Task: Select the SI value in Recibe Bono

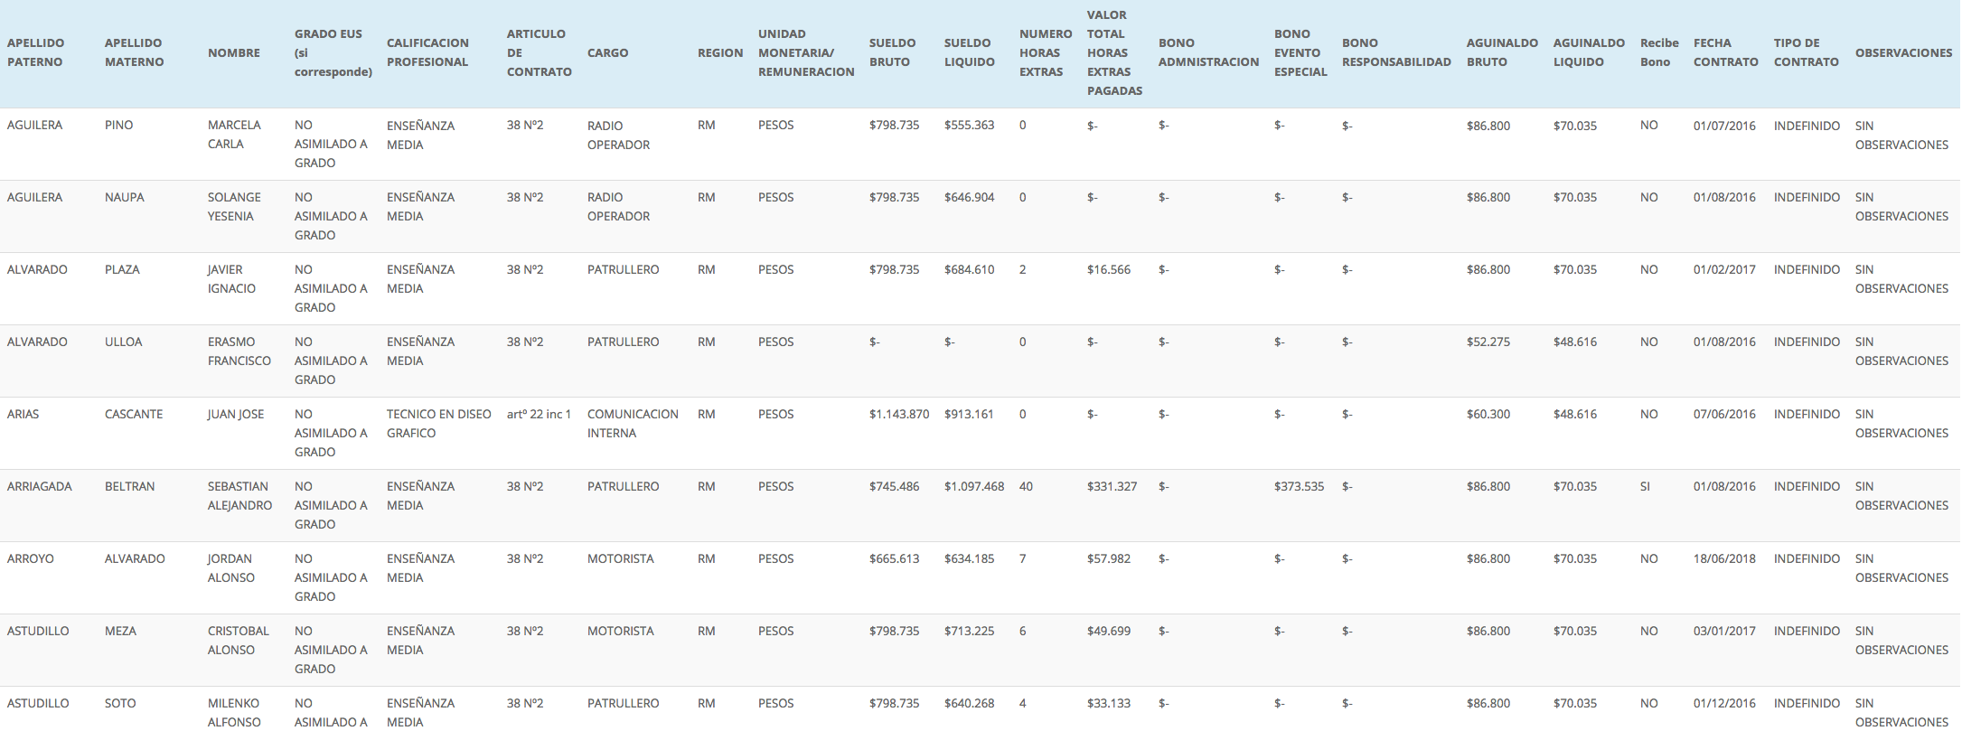Action: tap(1645, 486)
